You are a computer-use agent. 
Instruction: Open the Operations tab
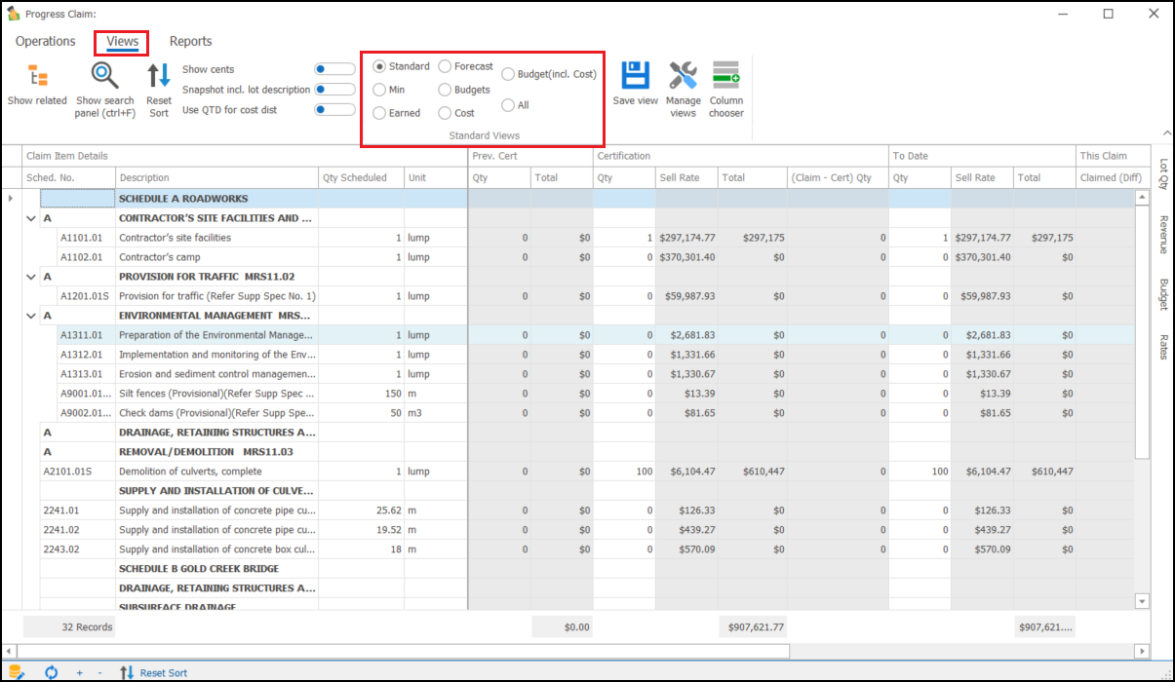pos(46,42)
